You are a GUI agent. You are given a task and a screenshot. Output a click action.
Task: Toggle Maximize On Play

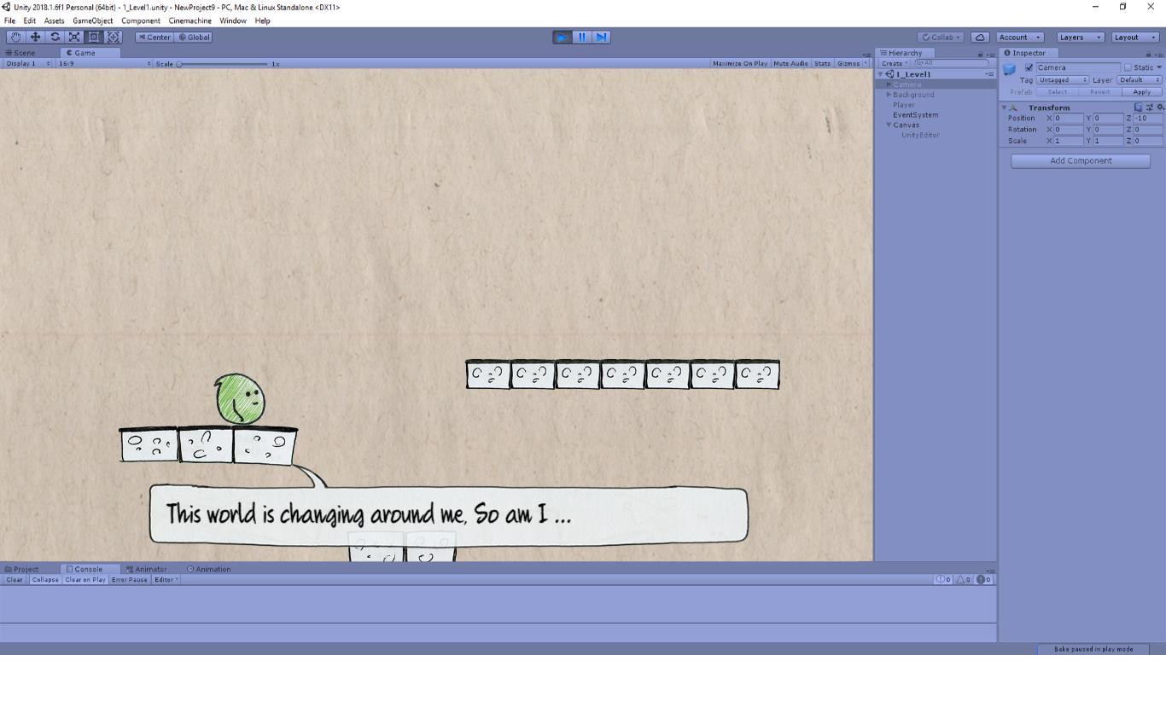pos(740,63)
